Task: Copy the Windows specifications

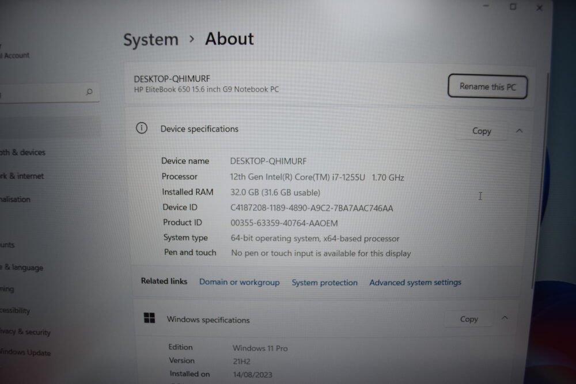Action: 469,319
